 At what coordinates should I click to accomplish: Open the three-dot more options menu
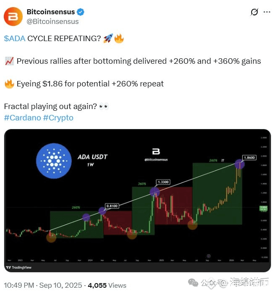[267, 12]
